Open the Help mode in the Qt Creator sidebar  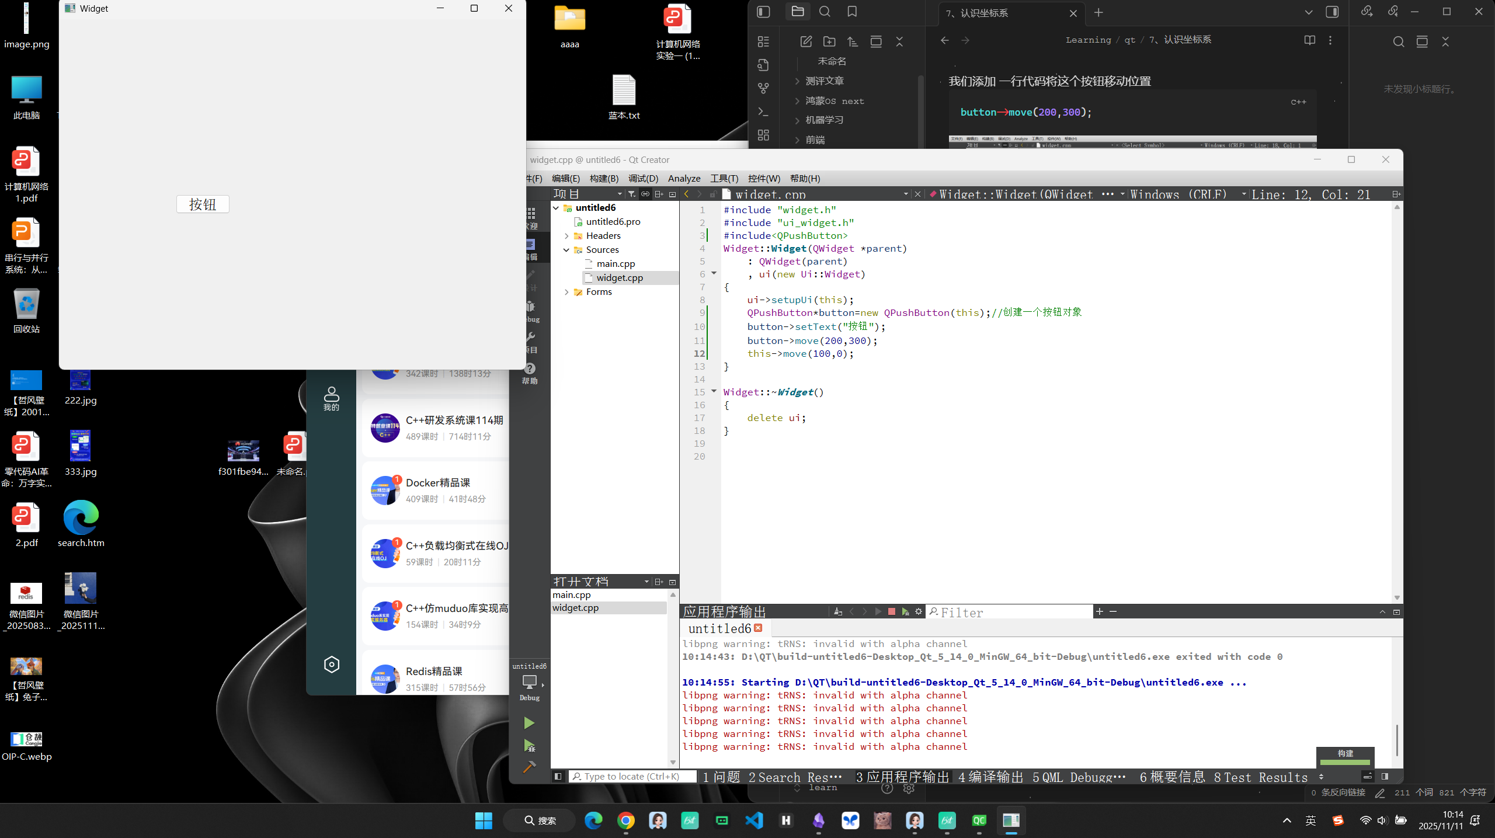click(530, 373)
